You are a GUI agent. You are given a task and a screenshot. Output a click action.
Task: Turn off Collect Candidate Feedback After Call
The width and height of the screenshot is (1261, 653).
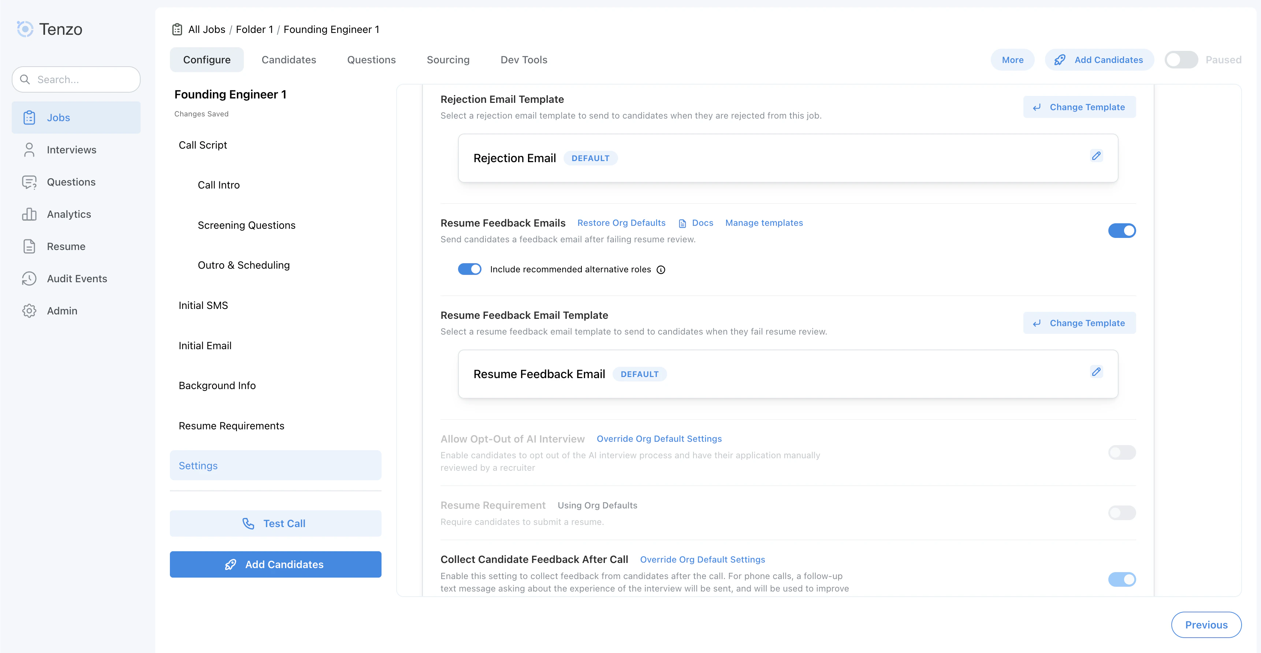click(1122, 579)
